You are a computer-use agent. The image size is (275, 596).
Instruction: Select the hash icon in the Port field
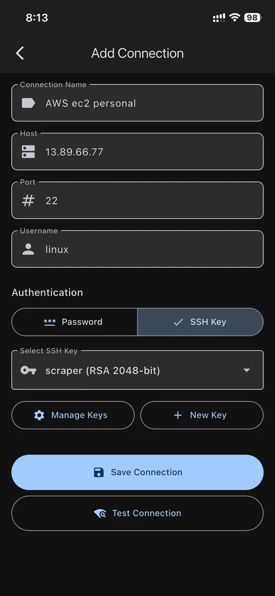click(x=27, y=200)
